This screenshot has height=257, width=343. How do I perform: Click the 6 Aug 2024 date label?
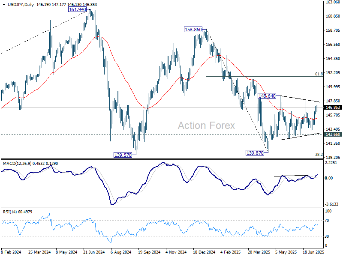[x=121, y=252]
